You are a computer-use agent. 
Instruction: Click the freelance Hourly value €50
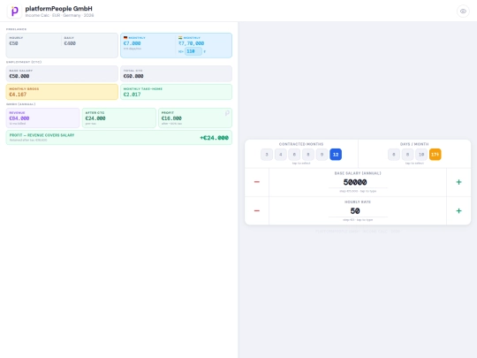13,43
